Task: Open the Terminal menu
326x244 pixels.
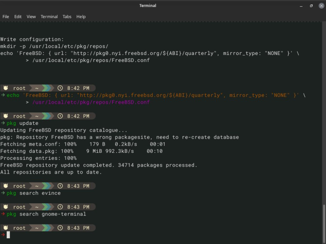Action: pyautogui.click(x=49, y=16)
